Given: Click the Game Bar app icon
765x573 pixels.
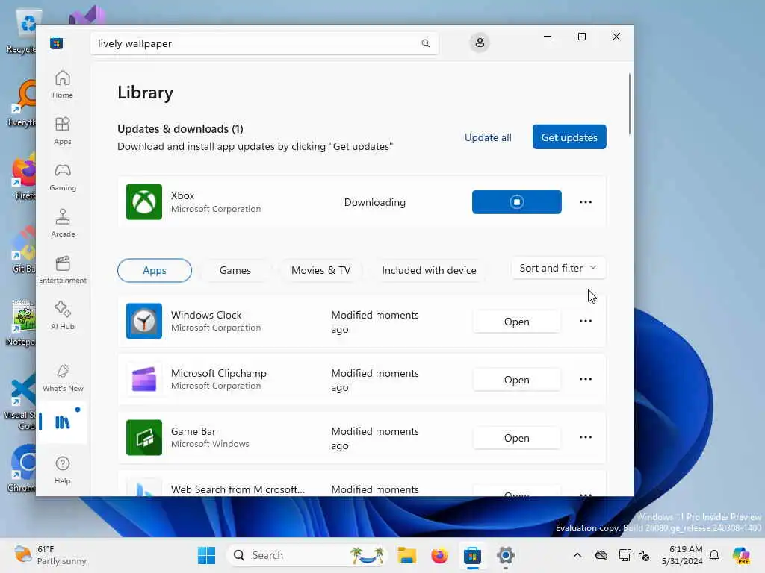Looking at the screenshot, I should pyautogui.click(x=144, y=437).
